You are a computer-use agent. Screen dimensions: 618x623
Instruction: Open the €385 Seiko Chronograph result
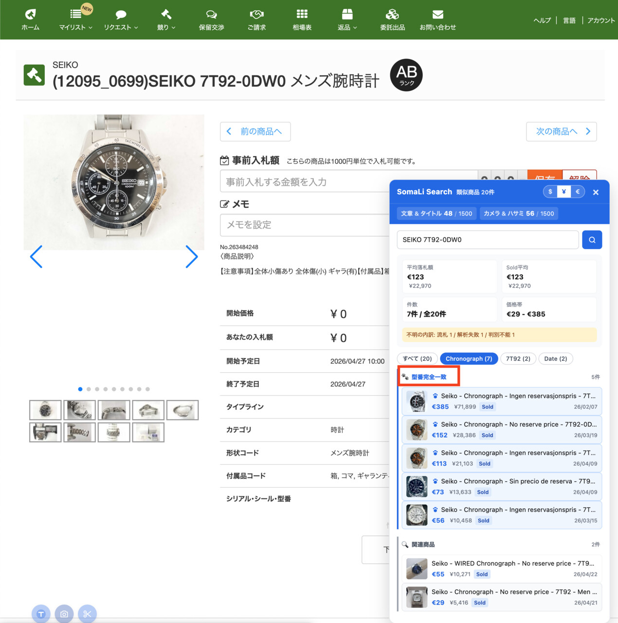click(502, 401)
